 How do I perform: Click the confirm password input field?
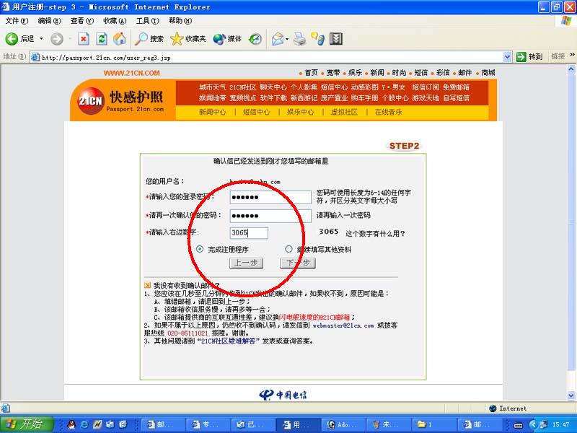pos(270,216)
